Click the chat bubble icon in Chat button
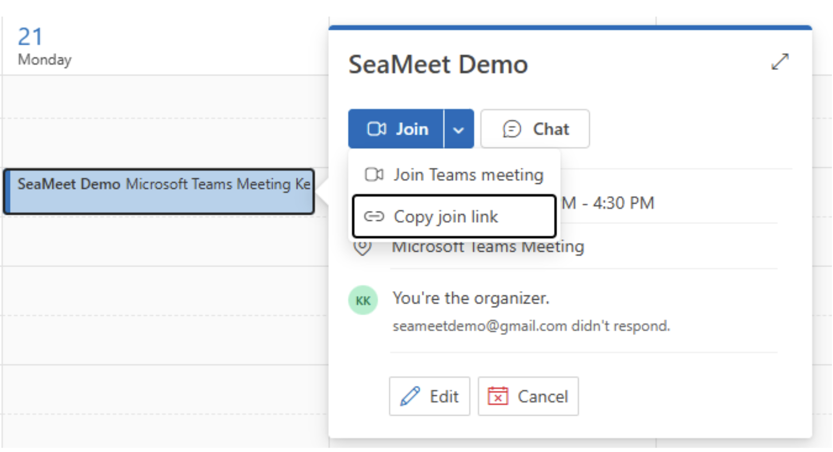The height and width of the screenshot is (452, 833). coord(512,129)
